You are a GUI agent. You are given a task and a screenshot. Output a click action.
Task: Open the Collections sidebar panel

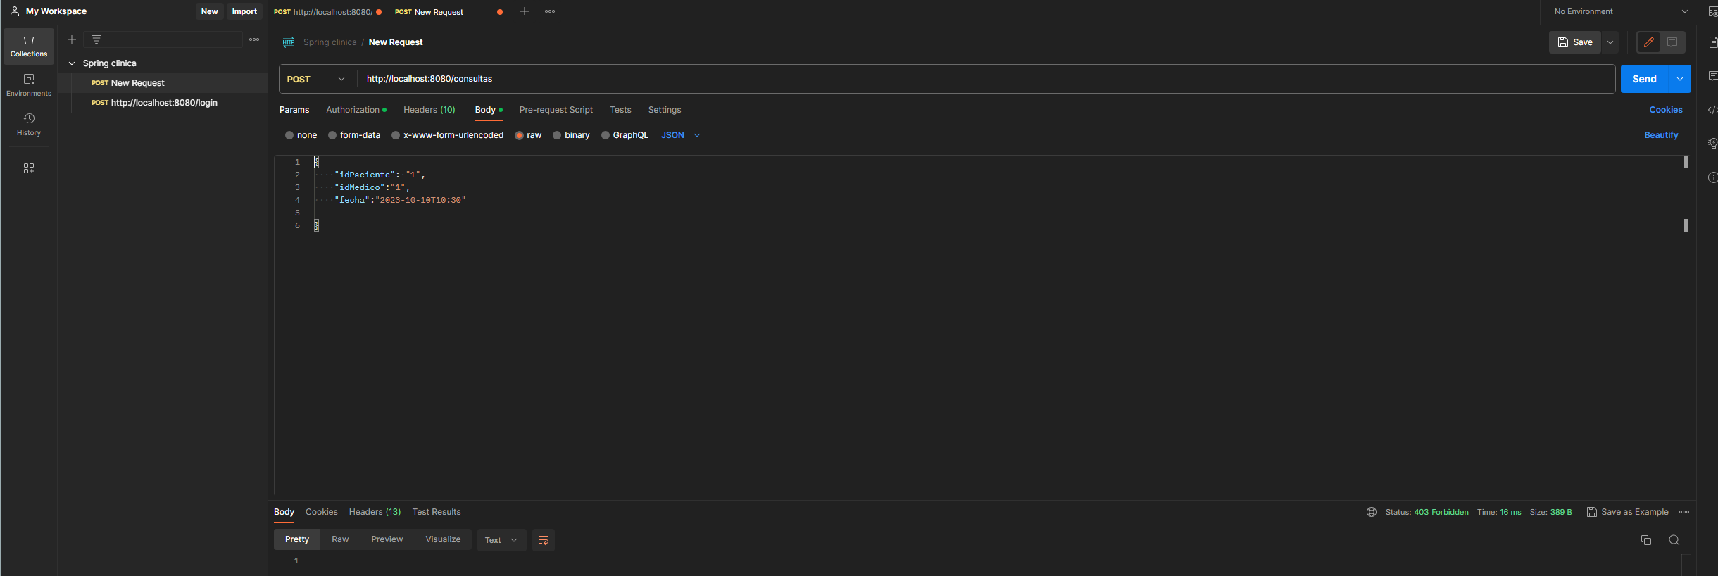click(29, 46)
